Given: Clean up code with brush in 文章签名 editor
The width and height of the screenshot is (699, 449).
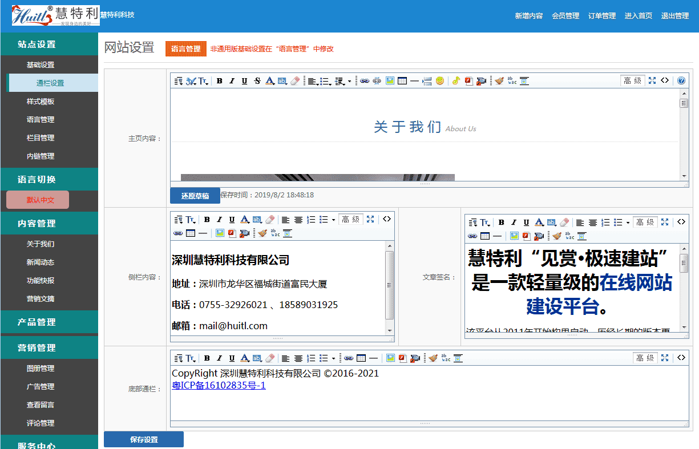Looking at the screenshot, I should click(556, 236).
